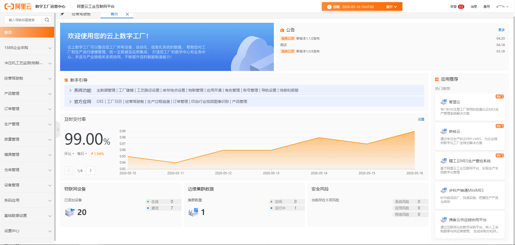515x245 pixels.
Task: Click 工厂建模 guide link
Action: pyautogui.click(x=126, y=91)
